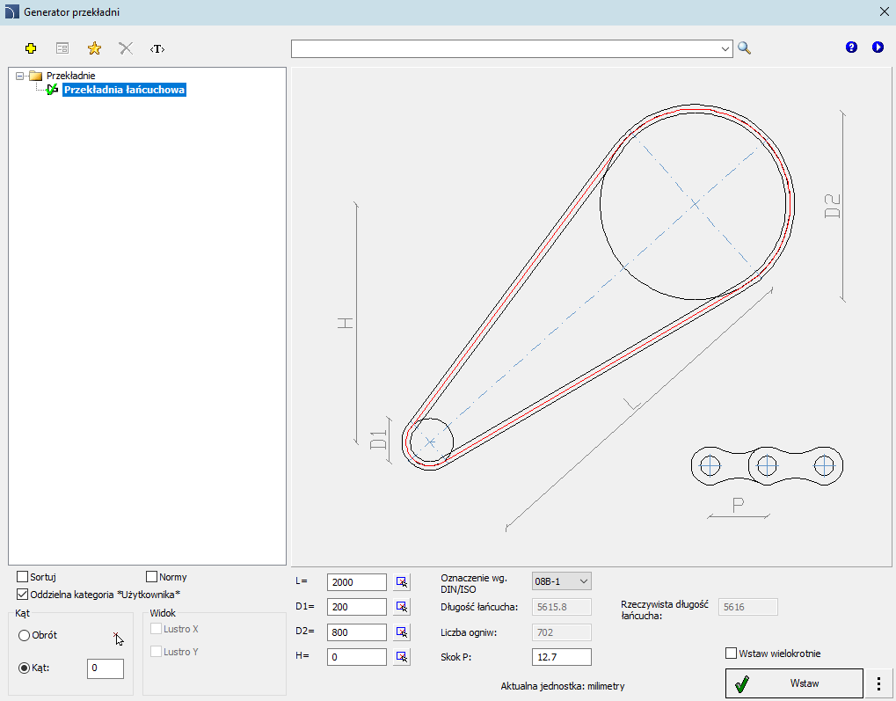Enable Wstaw wielokrotnie checkbox

731,653
